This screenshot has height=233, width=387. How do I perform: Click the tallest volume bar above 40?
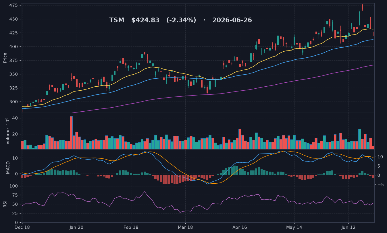(71, 133)
